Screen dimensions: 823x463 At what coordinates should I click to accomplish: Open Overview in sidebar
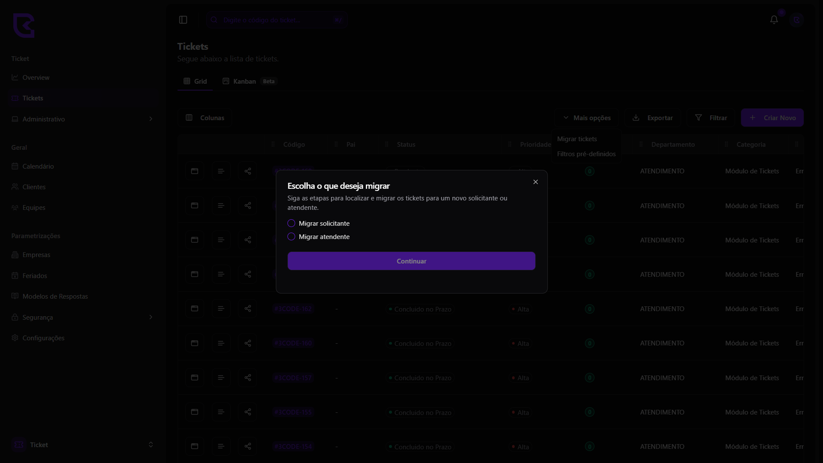[x=36, y=77]
